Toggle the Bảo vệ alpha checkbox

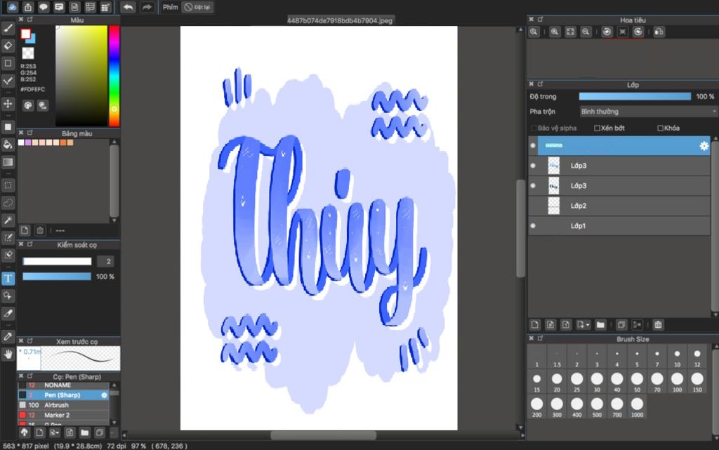[x=534, y=128]
